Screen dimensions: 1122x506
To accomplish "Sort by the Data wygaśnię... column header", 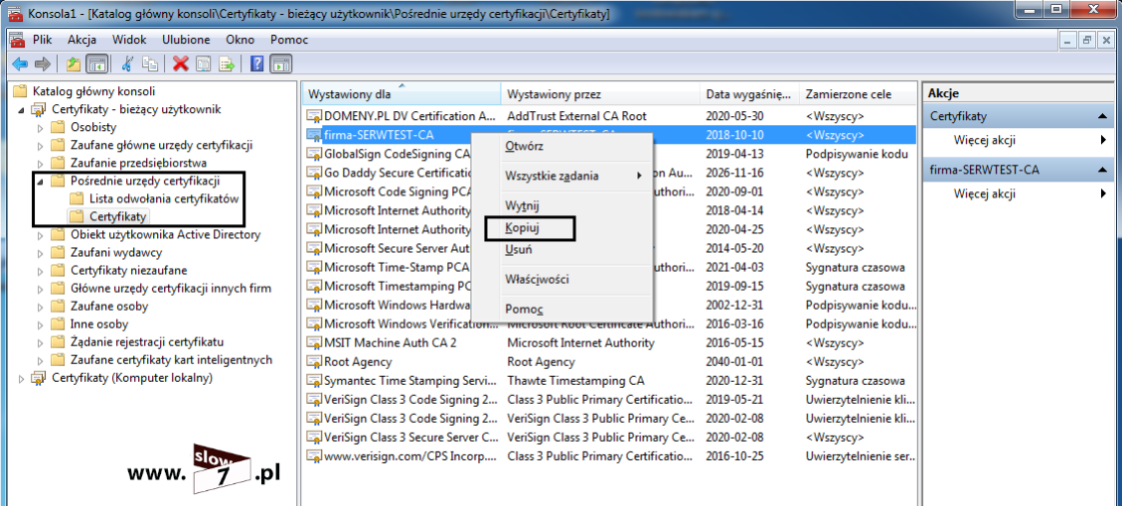I will click(750, 93).
